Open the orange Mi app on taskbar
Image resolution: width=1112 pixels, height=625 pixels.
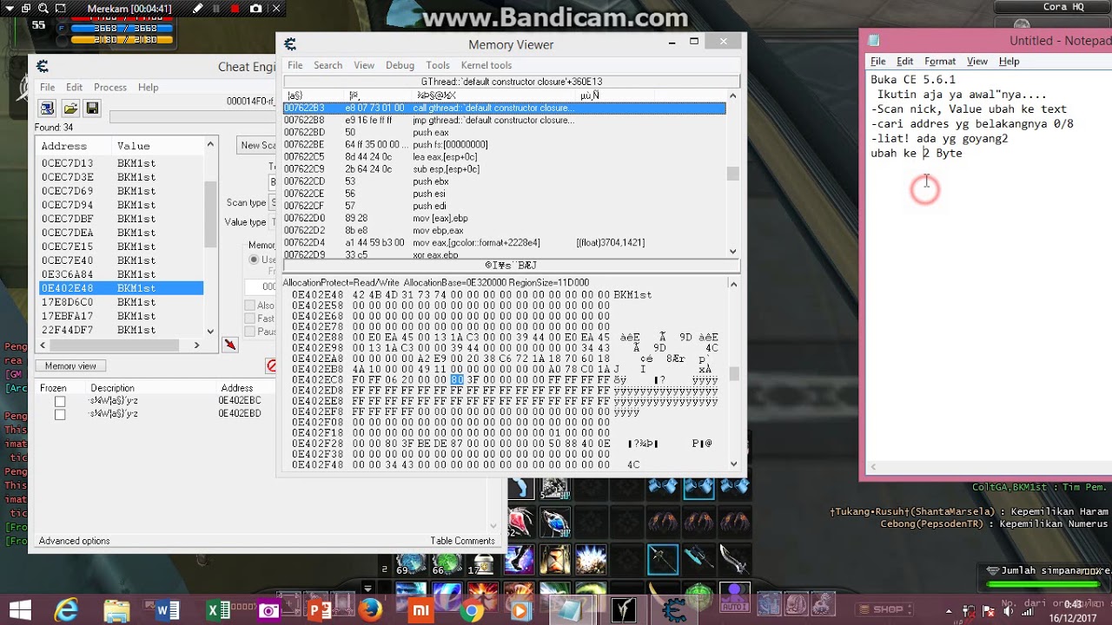pos(420,610)
